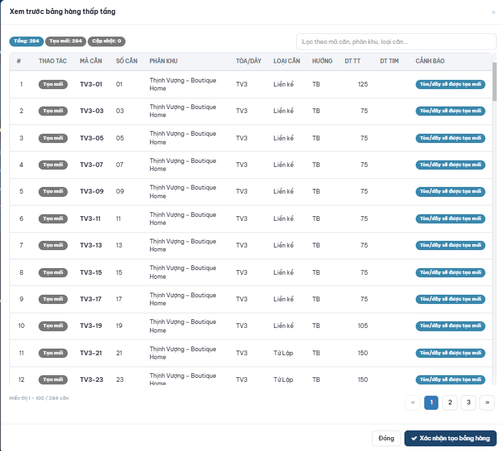Click the # column header
Viewport: 502px width, 451px height.
(x=19, y=61)
